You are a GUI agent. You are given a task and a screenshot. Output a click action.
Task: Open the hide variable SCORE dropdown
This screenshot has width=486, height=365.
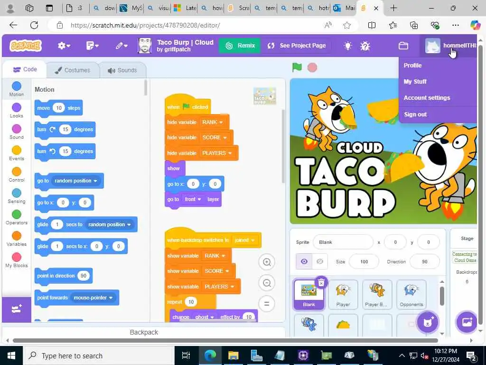point(215,137)
